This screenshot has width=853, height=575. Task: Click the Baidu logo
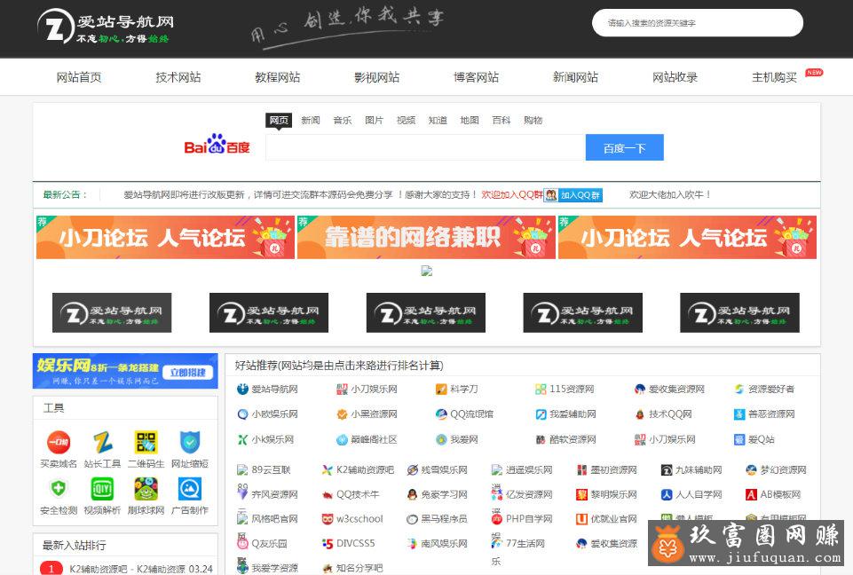(x=217, y=144)
